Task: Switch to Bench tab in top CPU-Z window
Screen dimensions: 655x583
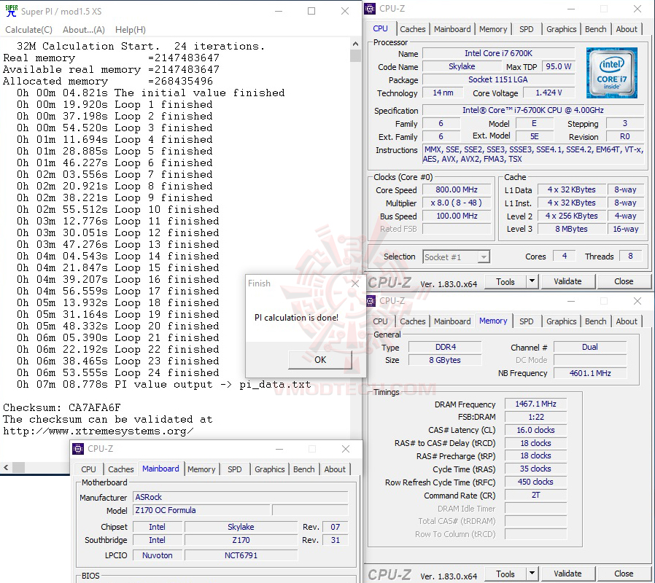Action: [x=595, y=29]
